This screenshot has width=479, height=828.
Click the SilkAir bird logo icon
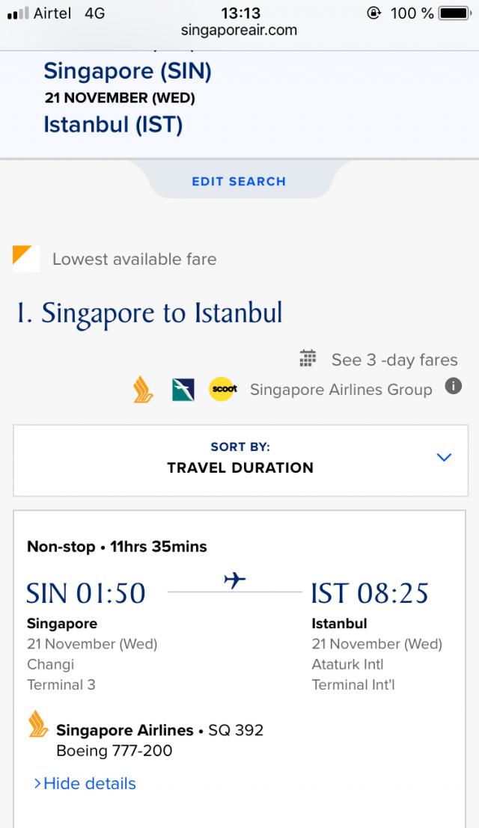[x=183, y=390]
